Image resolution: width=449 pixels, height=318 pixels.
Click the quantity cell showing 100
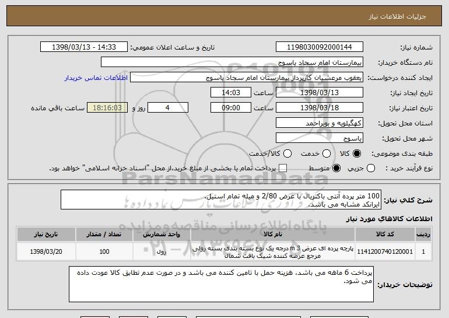[x=104, y=251]
